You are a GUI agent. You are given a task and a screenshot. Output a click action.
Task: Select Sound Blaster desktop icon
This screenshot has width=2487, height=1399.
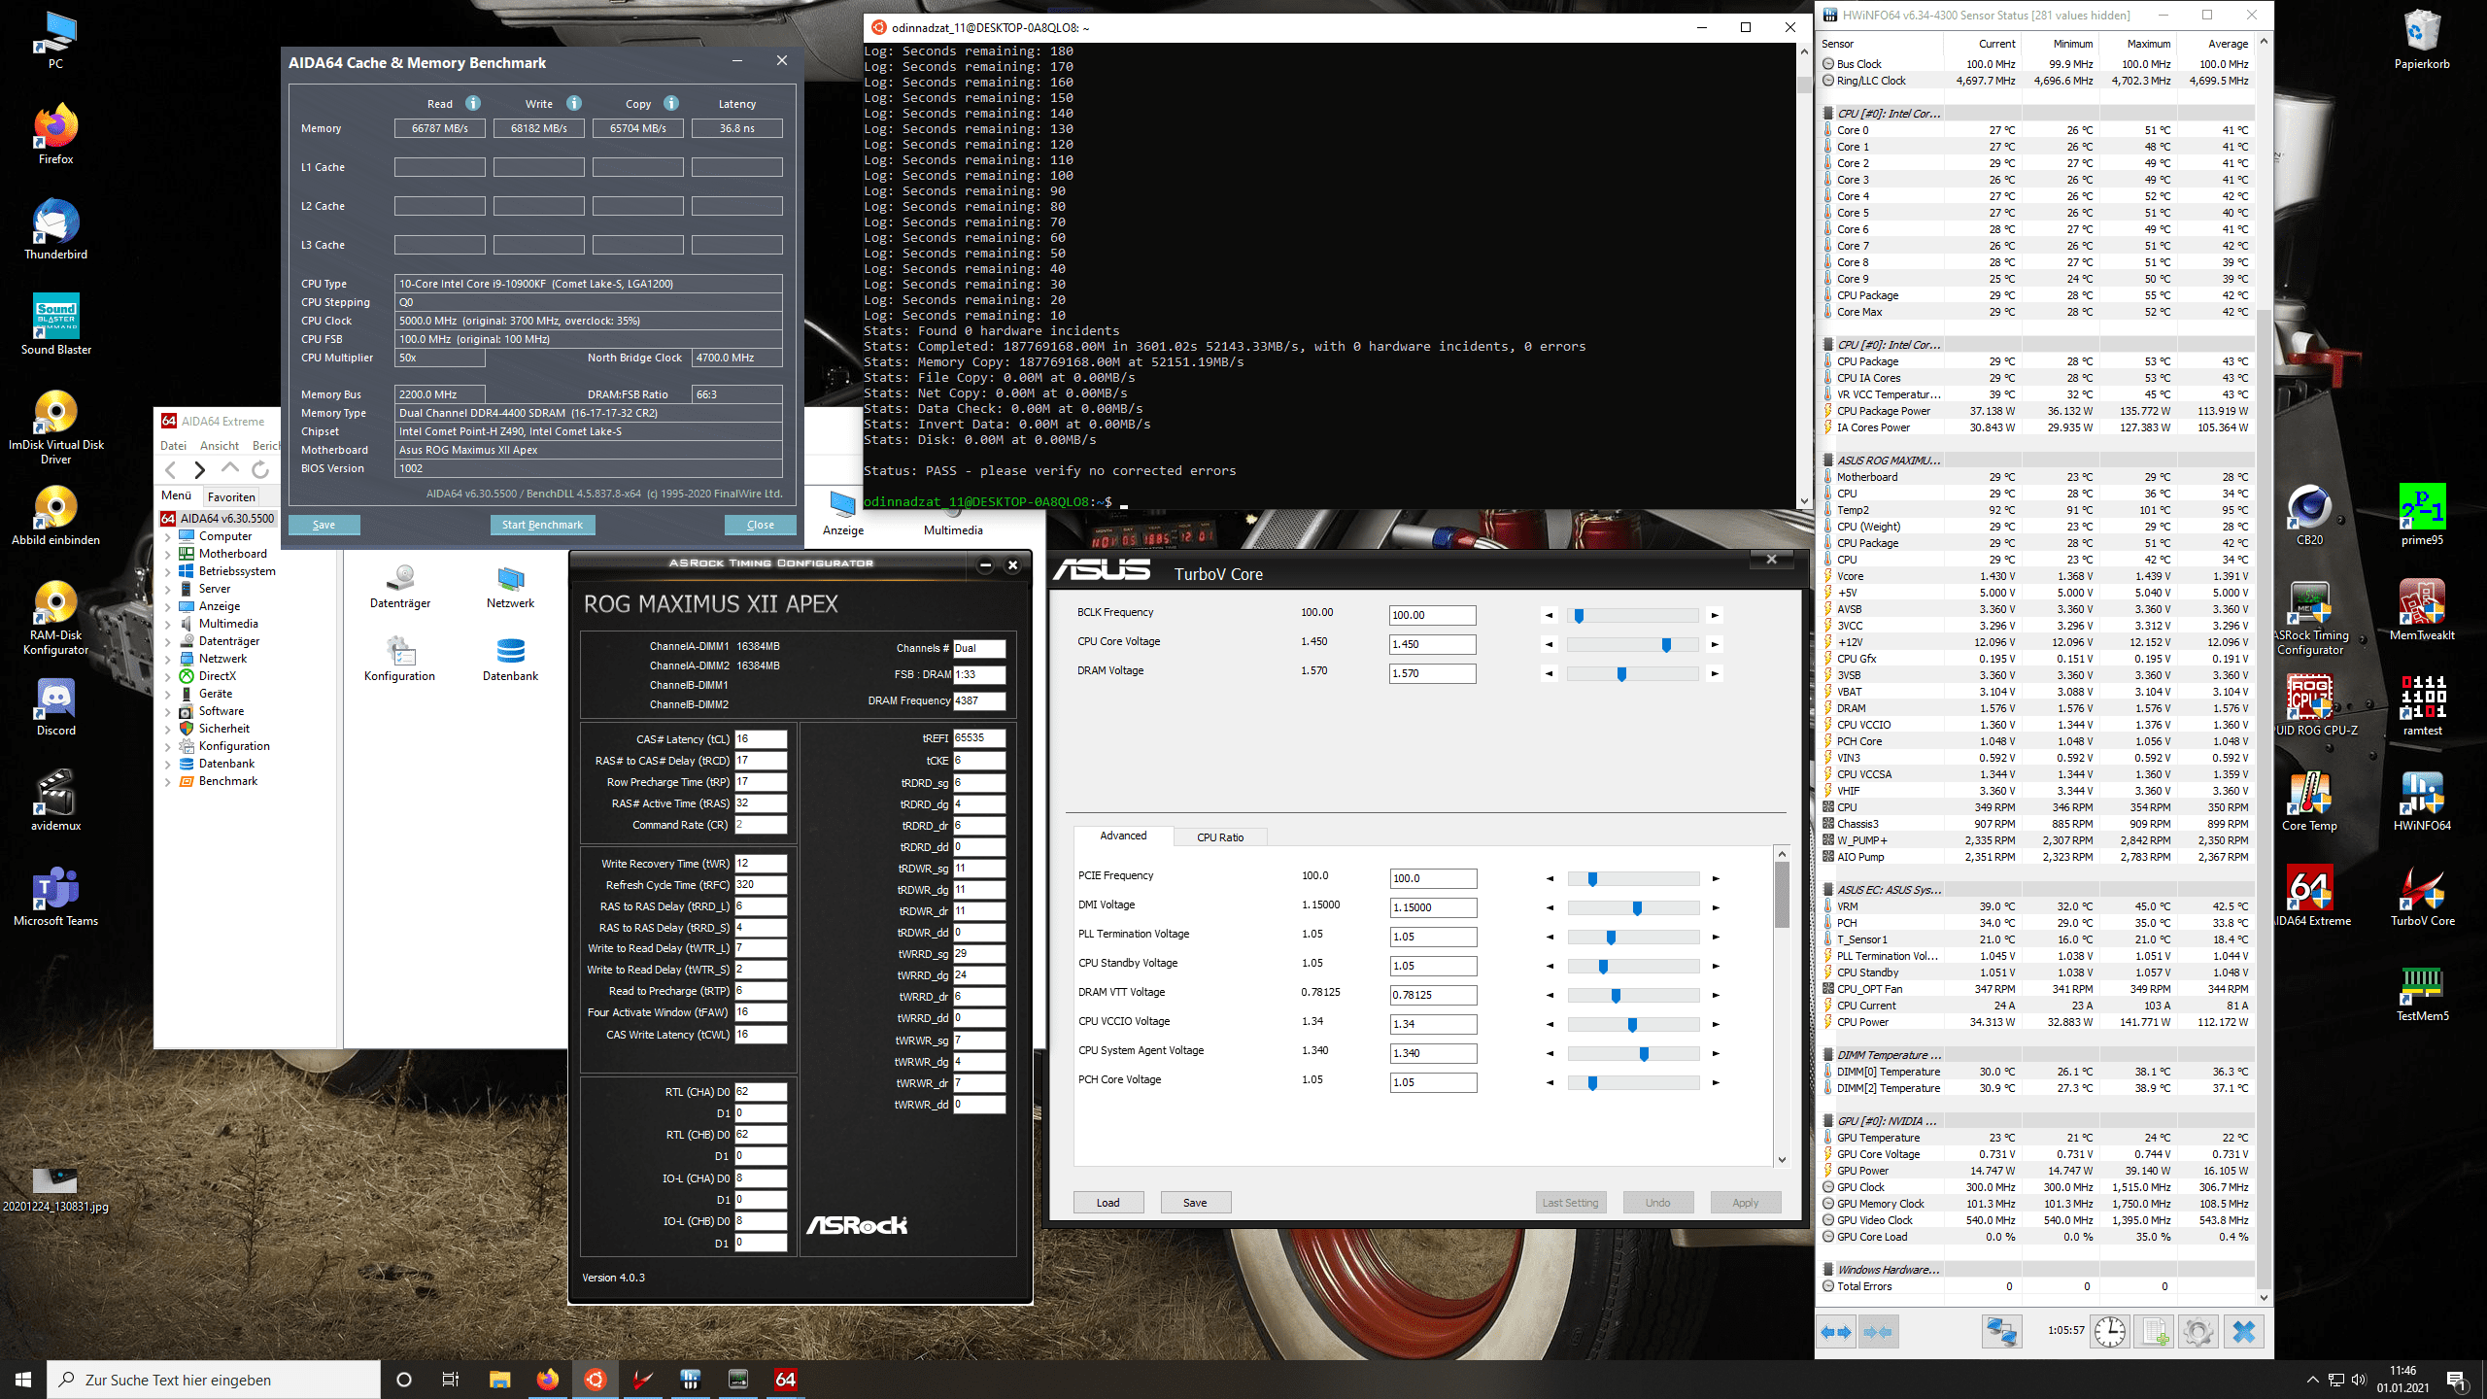(55, 324)
